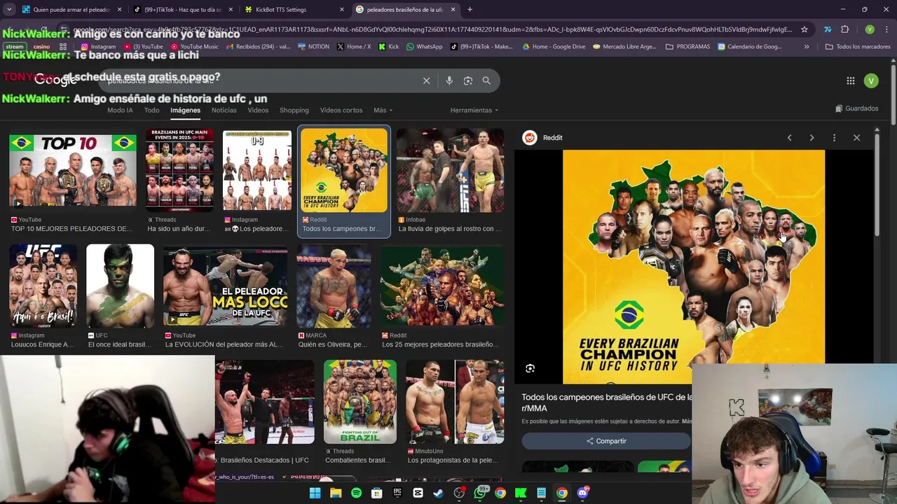Screen dimensions: 897x504
Task: Open the Google apps grid
Action: coord(851,80)
